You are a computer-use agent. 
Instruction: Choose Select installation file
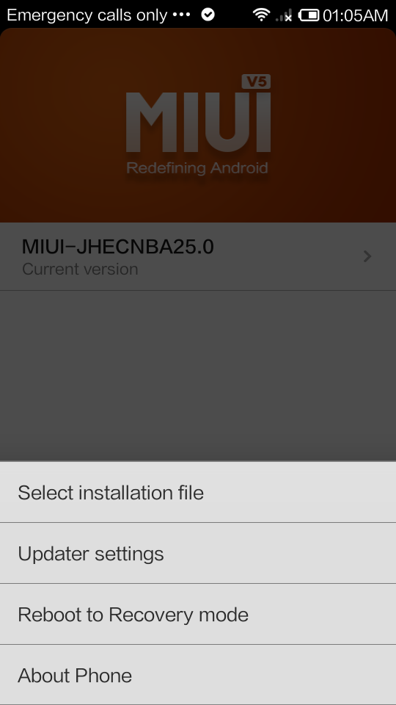(198, 492)
